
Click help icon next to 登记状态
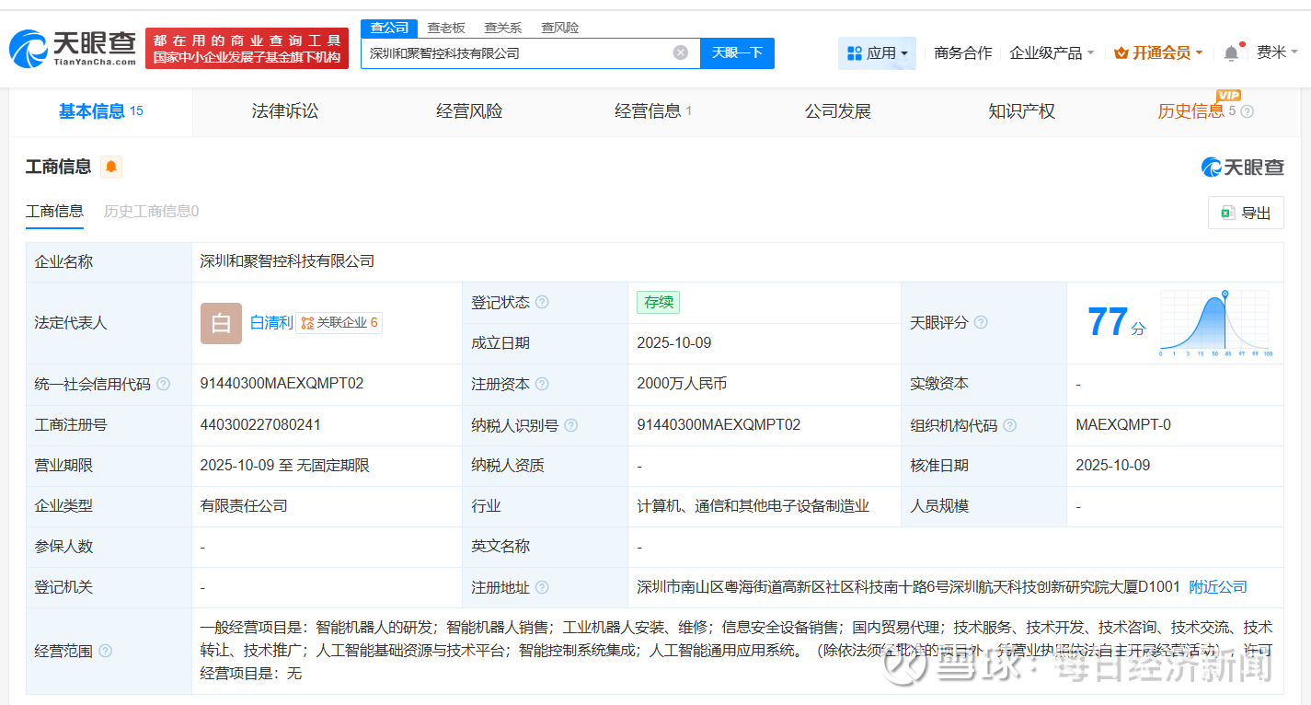pyautogui.click(x=542, y=303)
